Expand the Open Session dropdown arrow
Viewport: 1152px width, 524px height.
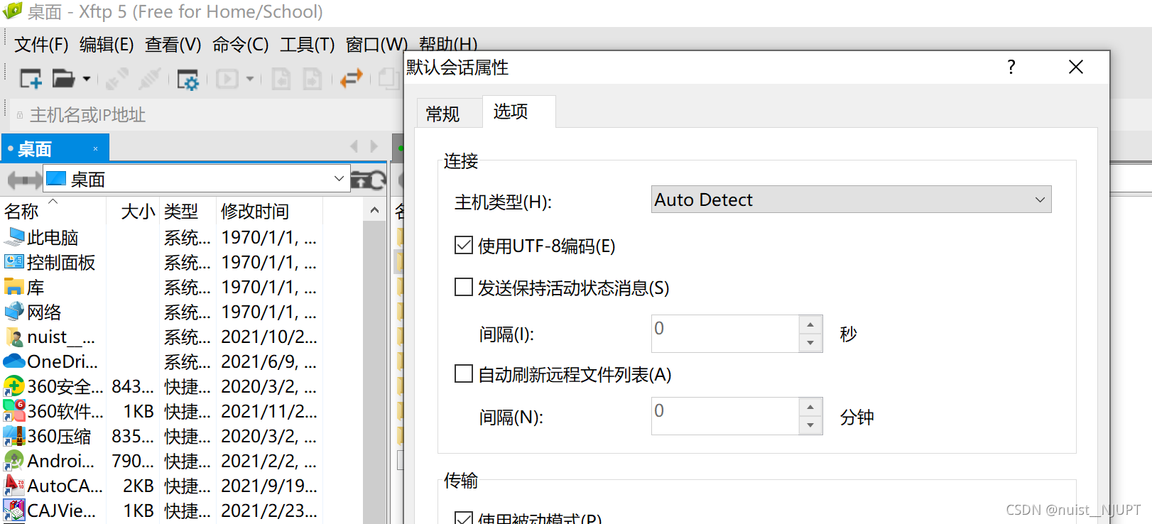[87, 79]
